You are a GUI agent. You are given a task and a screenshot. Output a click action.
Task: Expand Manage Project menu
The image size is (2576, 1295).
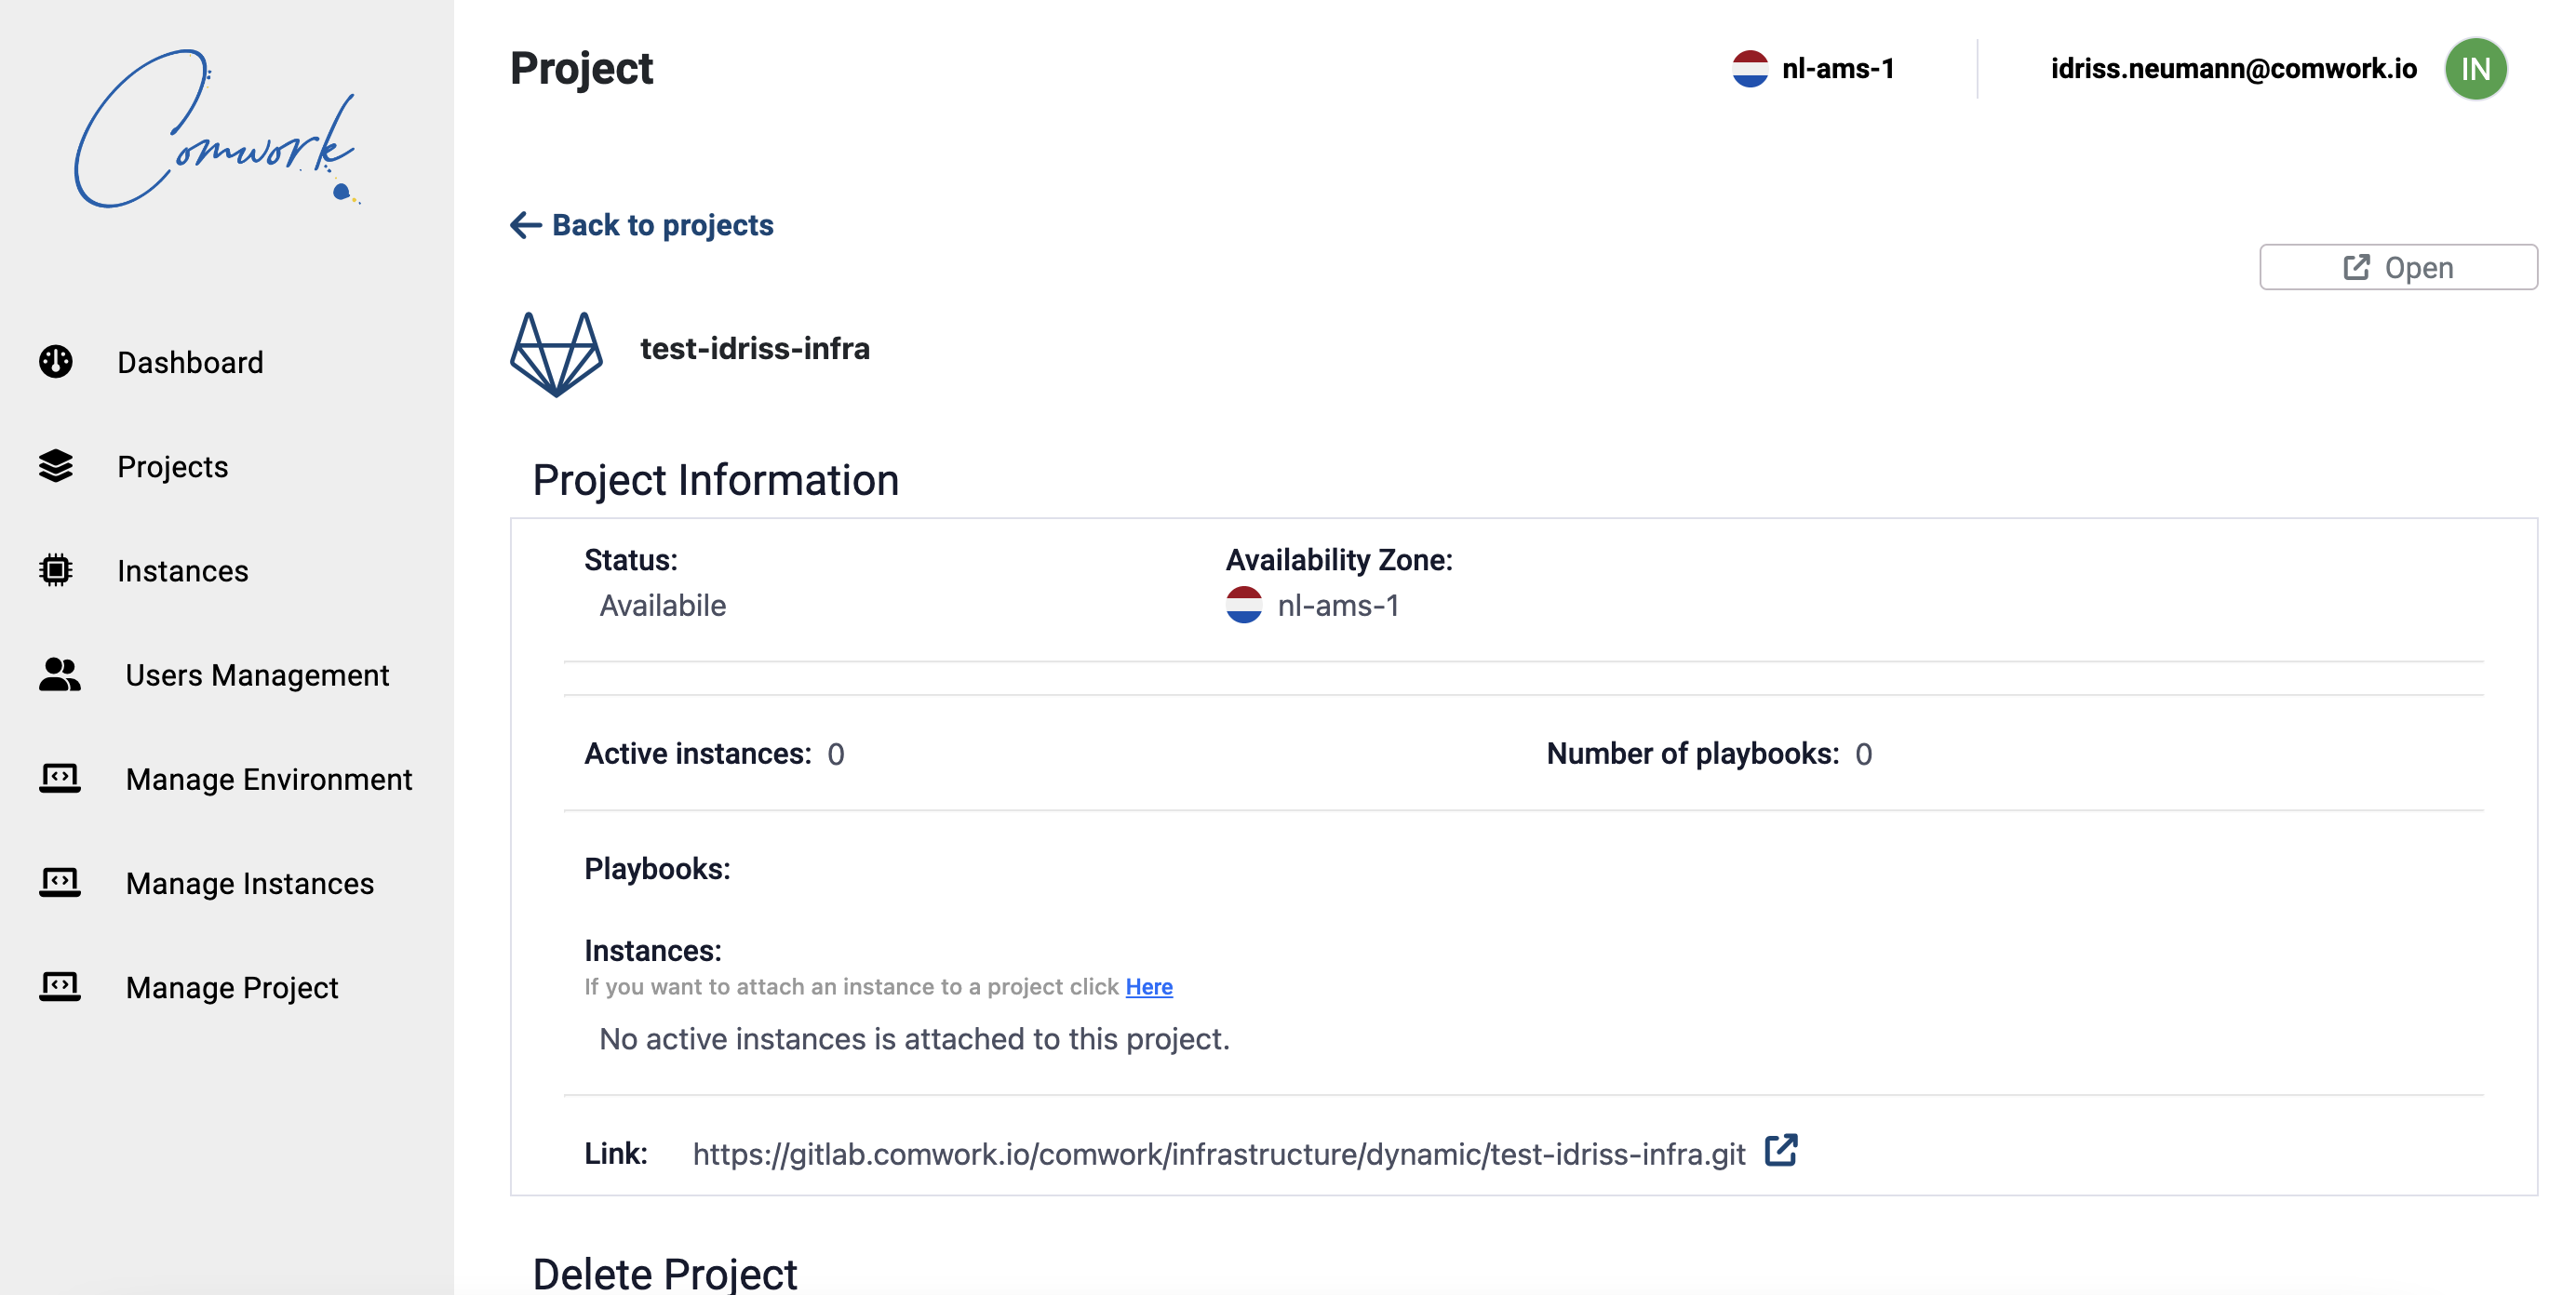[x=232, y=987]
